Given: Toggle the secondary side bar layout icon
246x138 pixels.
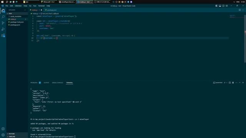Looking at the screenshot, I should (x=223, y=6).
